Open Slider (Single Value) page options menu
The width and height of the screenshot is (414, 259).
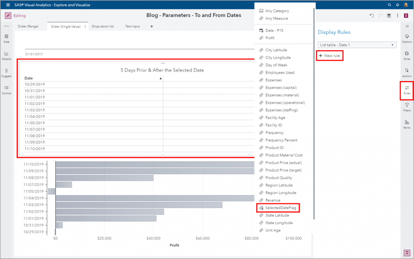85,26
